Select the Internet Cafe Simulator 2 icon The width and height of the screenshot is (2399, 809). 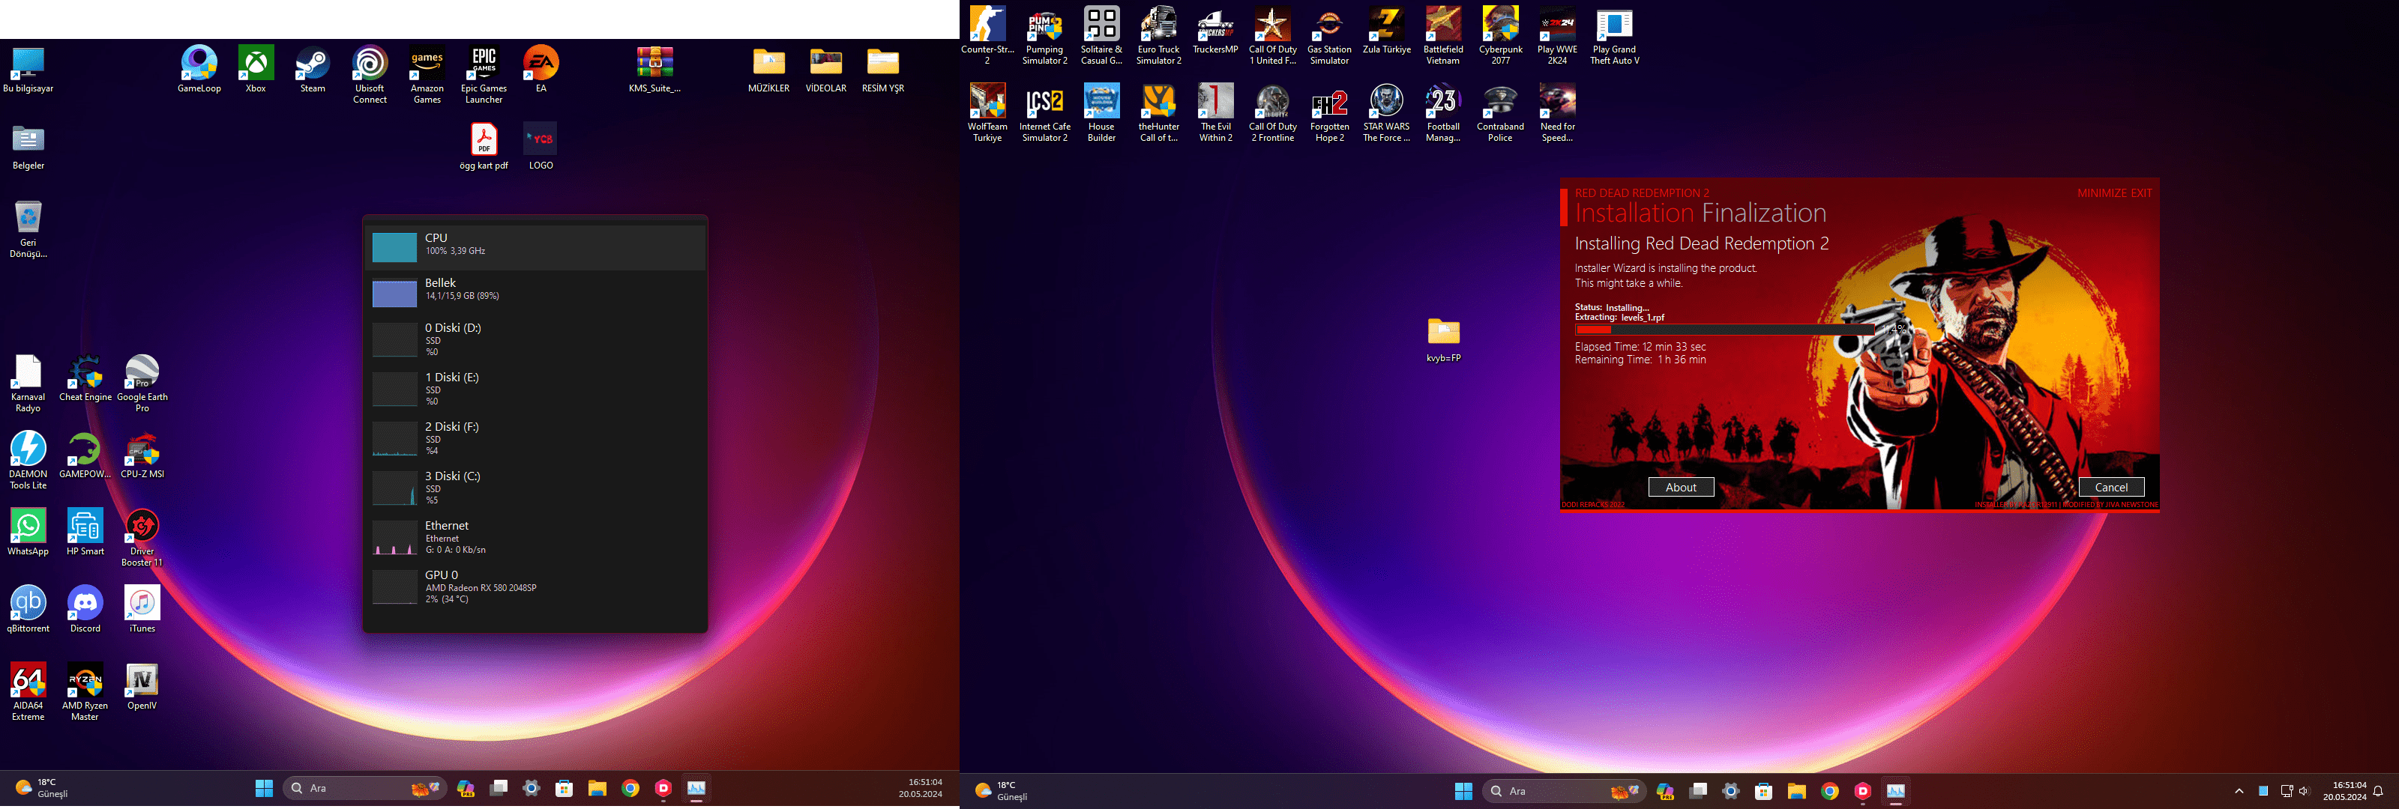1044,112
